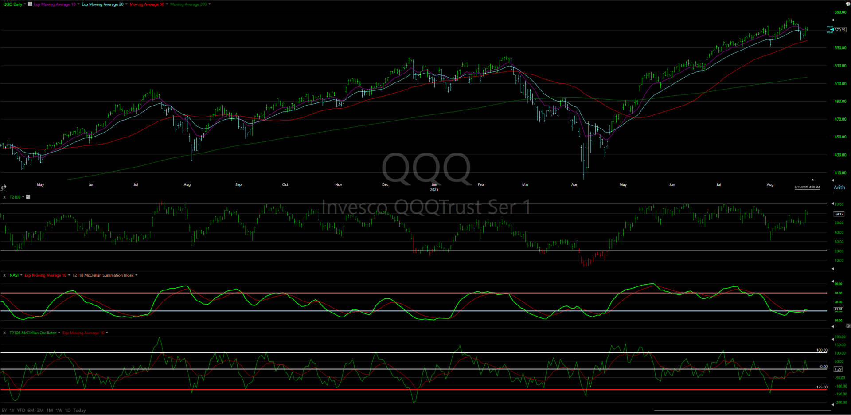Open the grid icon next to T2108
Image resolution: width=851 pixels, height=415 pixels.
tap(28, 197)
